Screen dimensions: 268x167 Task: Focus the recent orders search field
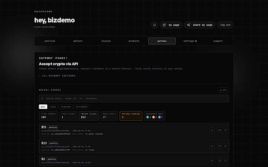click(x=134, y=98)
